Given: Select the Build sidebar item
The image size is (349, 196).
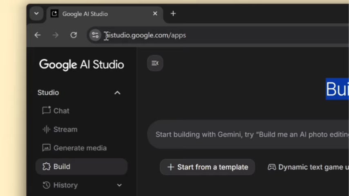Looking at the screenshot, I should click(x=62, y=167).
